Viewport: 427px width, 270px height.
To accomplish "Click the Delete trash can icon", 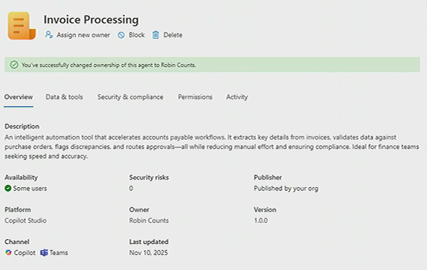I will [156, 35].
